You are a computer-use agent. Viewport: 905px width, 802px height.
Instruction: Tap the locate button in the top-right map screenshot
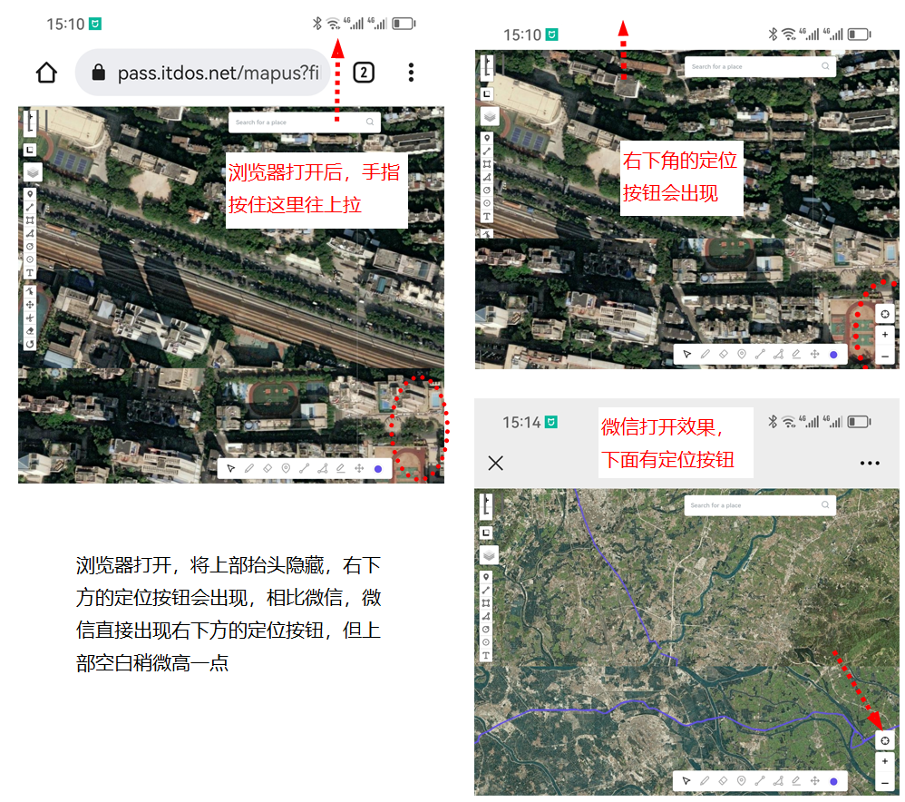[x=885, y=313]
